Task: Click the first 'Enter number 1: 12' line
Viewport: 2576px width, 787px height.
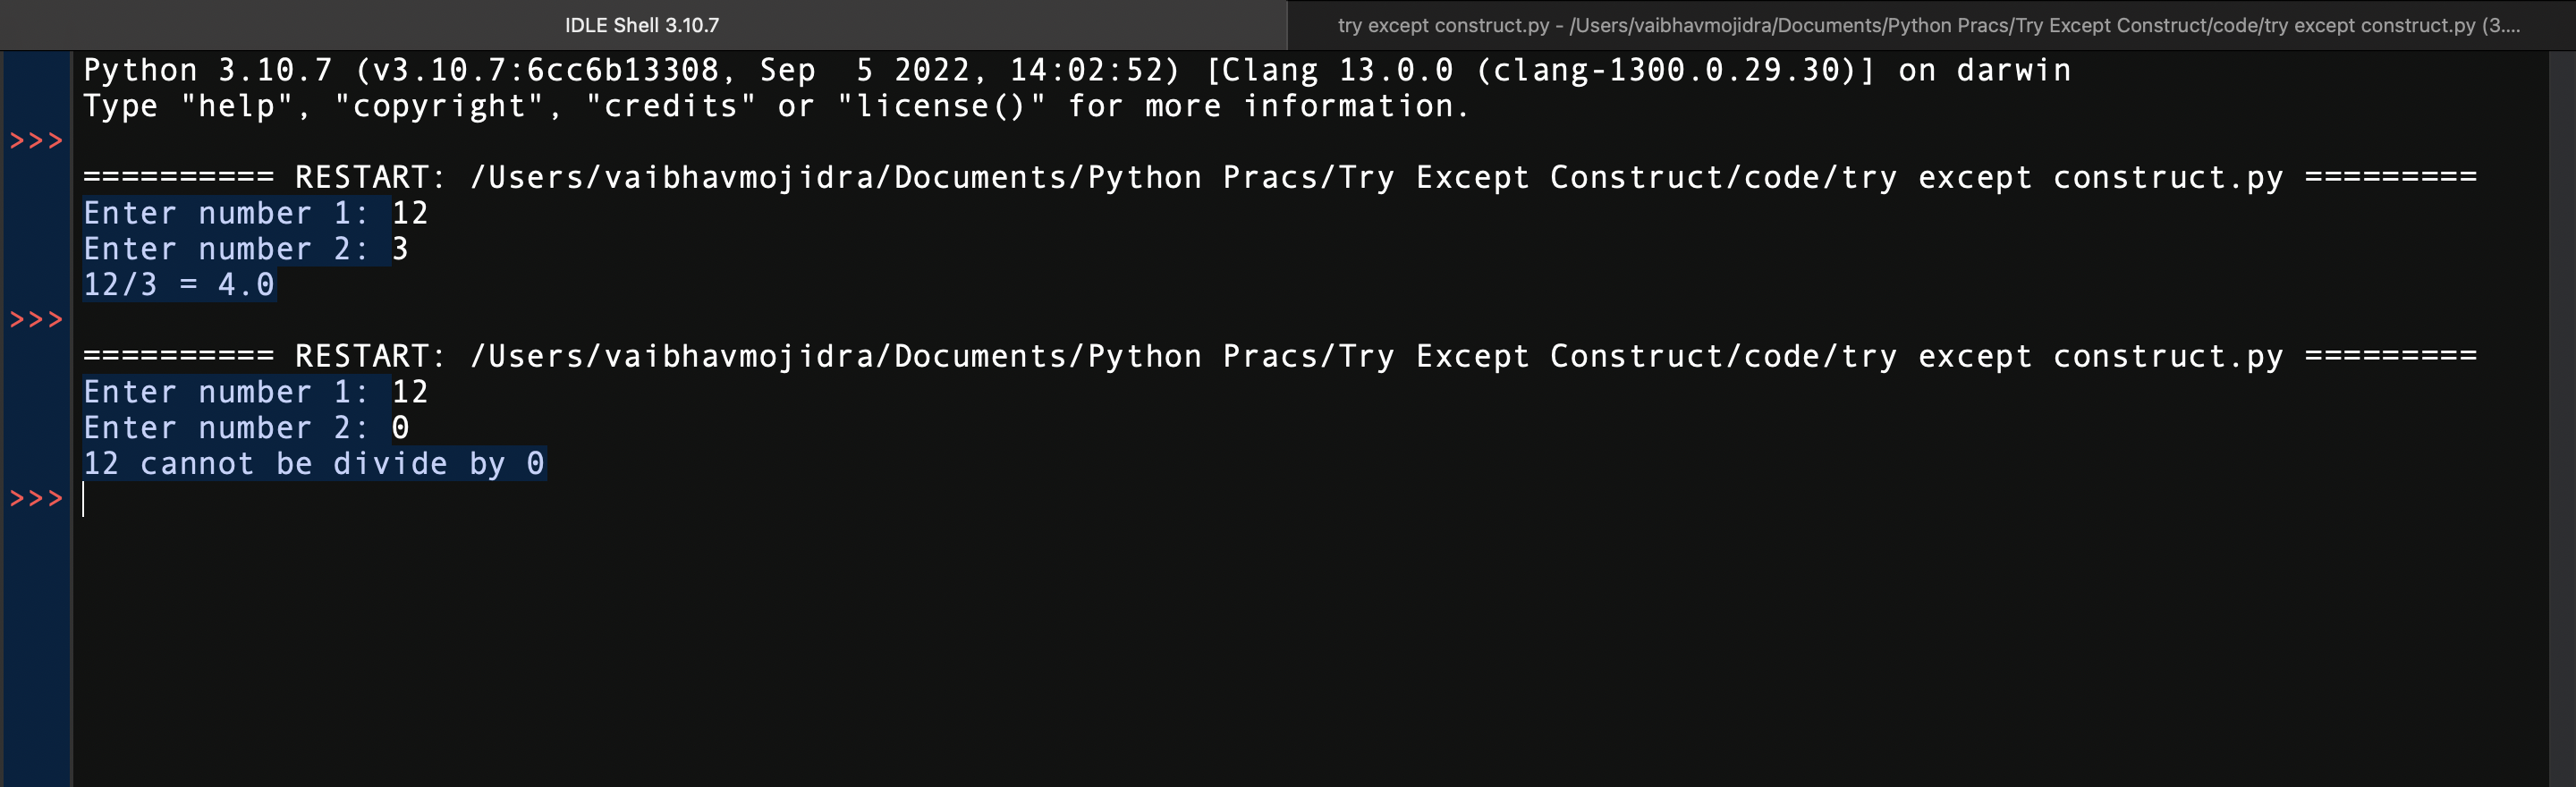Action: pos(256,213)
